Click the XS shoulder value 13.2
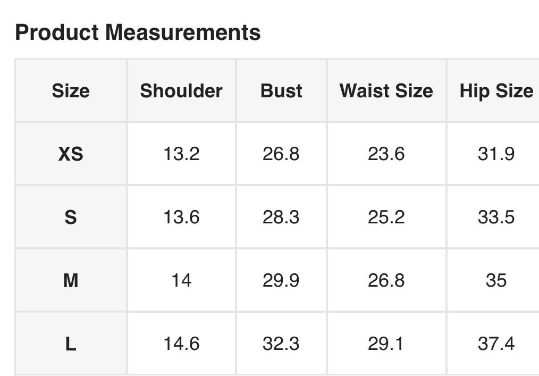 click(x=181, y=154)
